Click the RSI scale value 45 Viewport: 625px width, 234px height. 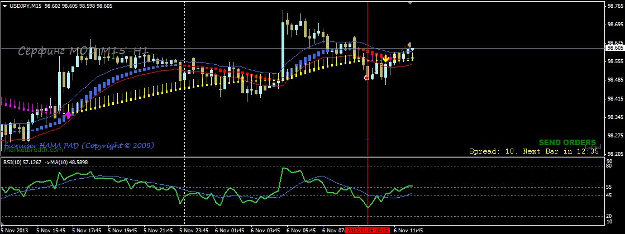click(609, 195)
